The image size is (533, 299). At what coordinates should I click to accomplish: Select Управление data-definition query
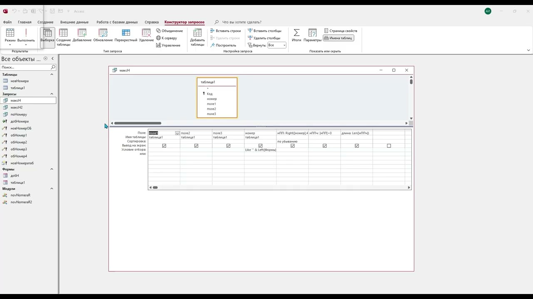point(168,45)
